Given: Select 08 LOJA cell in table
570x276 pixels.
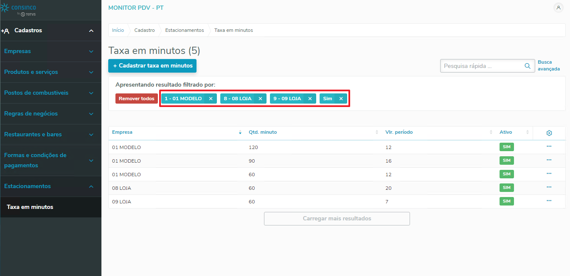Looking at the screenshot, I should pos(121,188).
